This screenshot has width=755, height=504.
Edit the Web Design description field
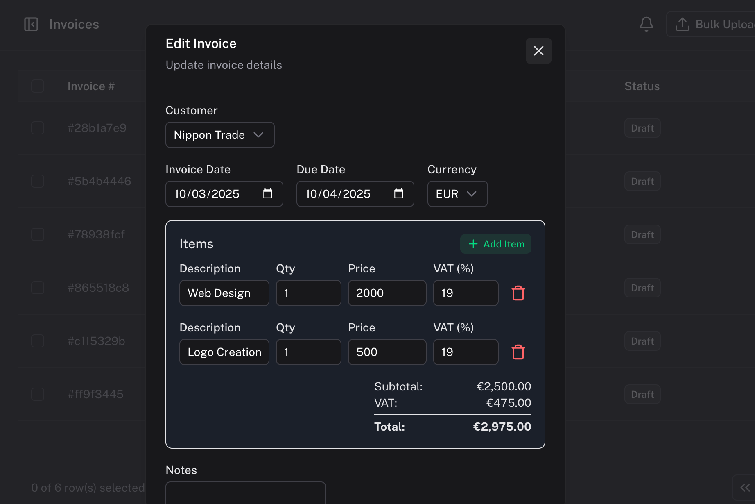[224, 293]
